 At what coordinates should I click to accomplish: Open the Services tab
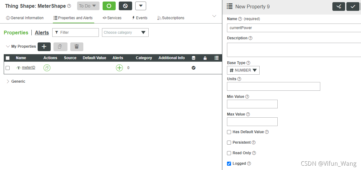tap(112, 18)
